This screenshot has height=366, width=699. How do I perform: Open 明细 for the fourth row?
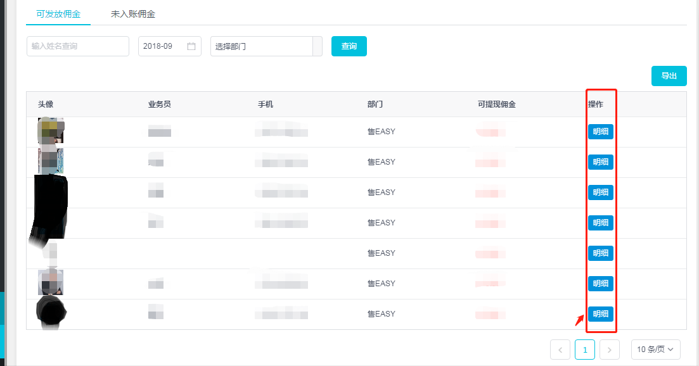[601, 223]
